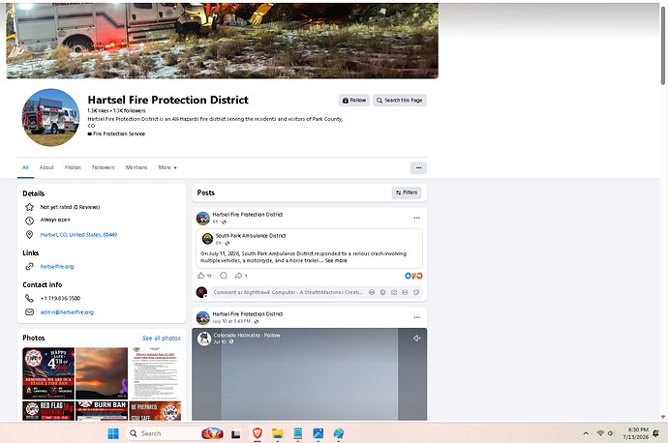The width and height of the screenshot is (668, 443).
Task: Open options menu for the July 10 post
Action: tap(416, 317)
